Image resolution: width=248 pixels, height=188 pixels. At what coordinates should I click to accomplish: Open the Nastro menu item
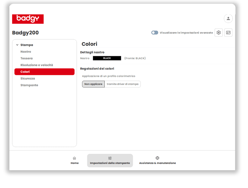pyautogui.click(x=26, y=52)
